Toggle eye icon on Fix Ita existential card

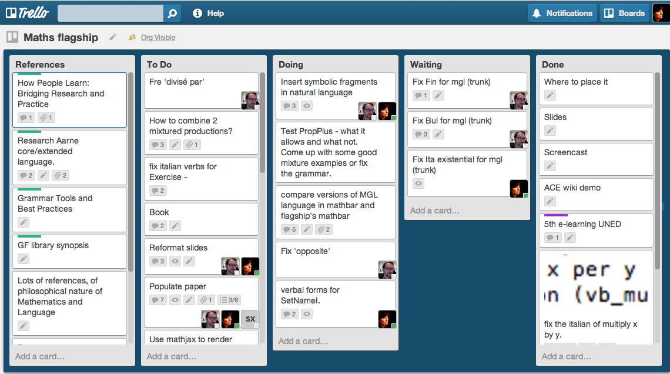pos(418,183)
